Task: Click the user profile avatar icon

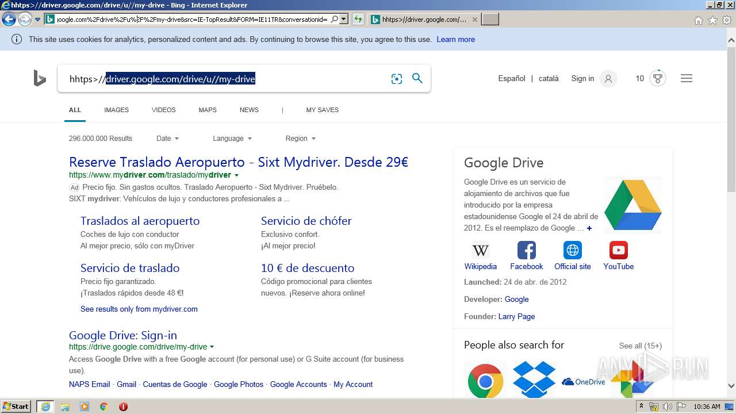Action: (608, 79)
